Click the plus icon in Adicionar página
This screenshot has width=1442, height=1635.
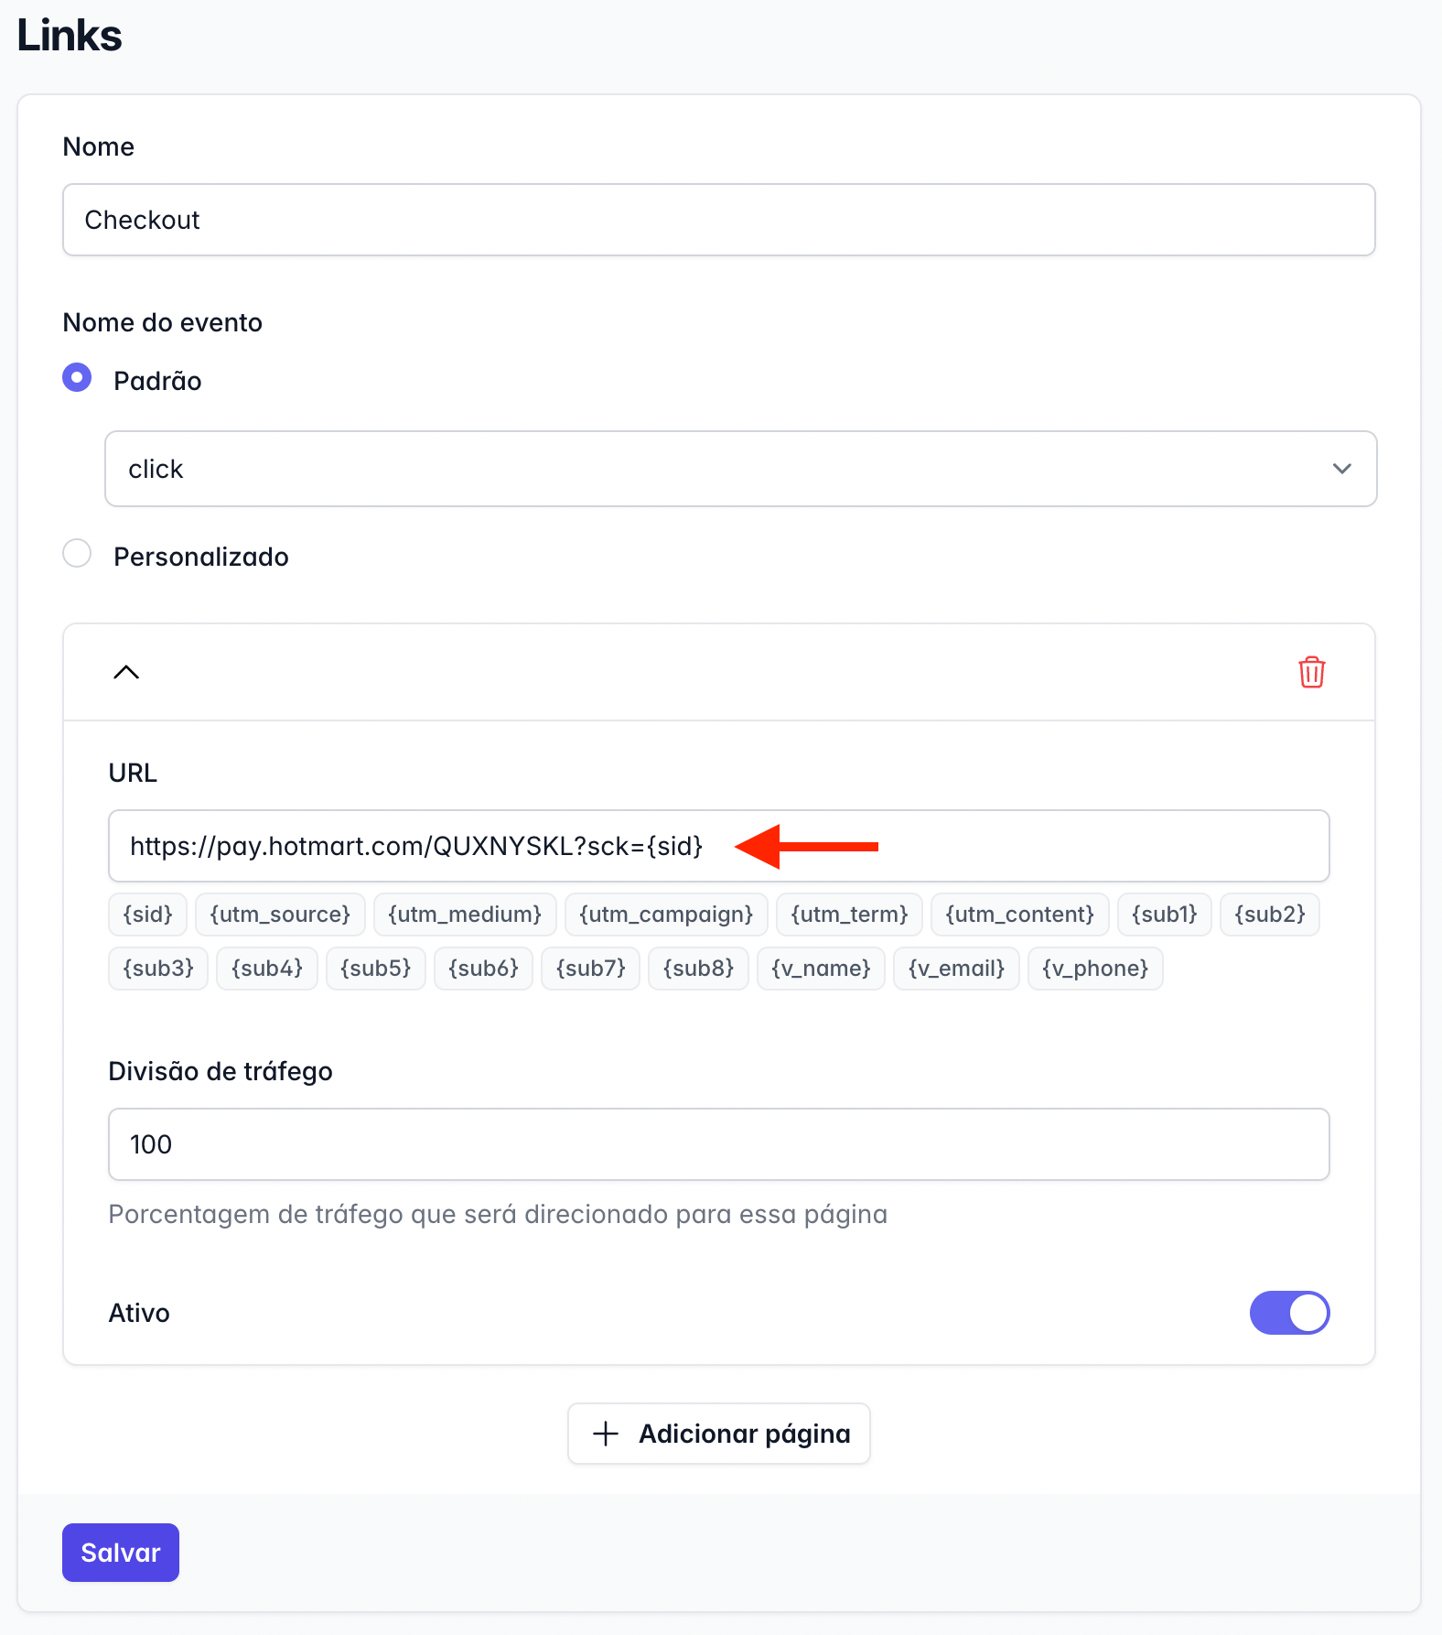[606, 1434]
